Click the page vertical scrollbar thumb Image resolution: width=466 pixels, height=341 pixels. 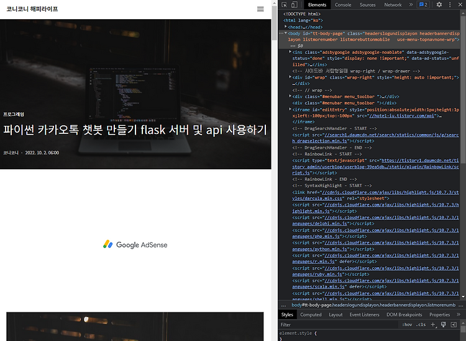click(x=274, y=22)
